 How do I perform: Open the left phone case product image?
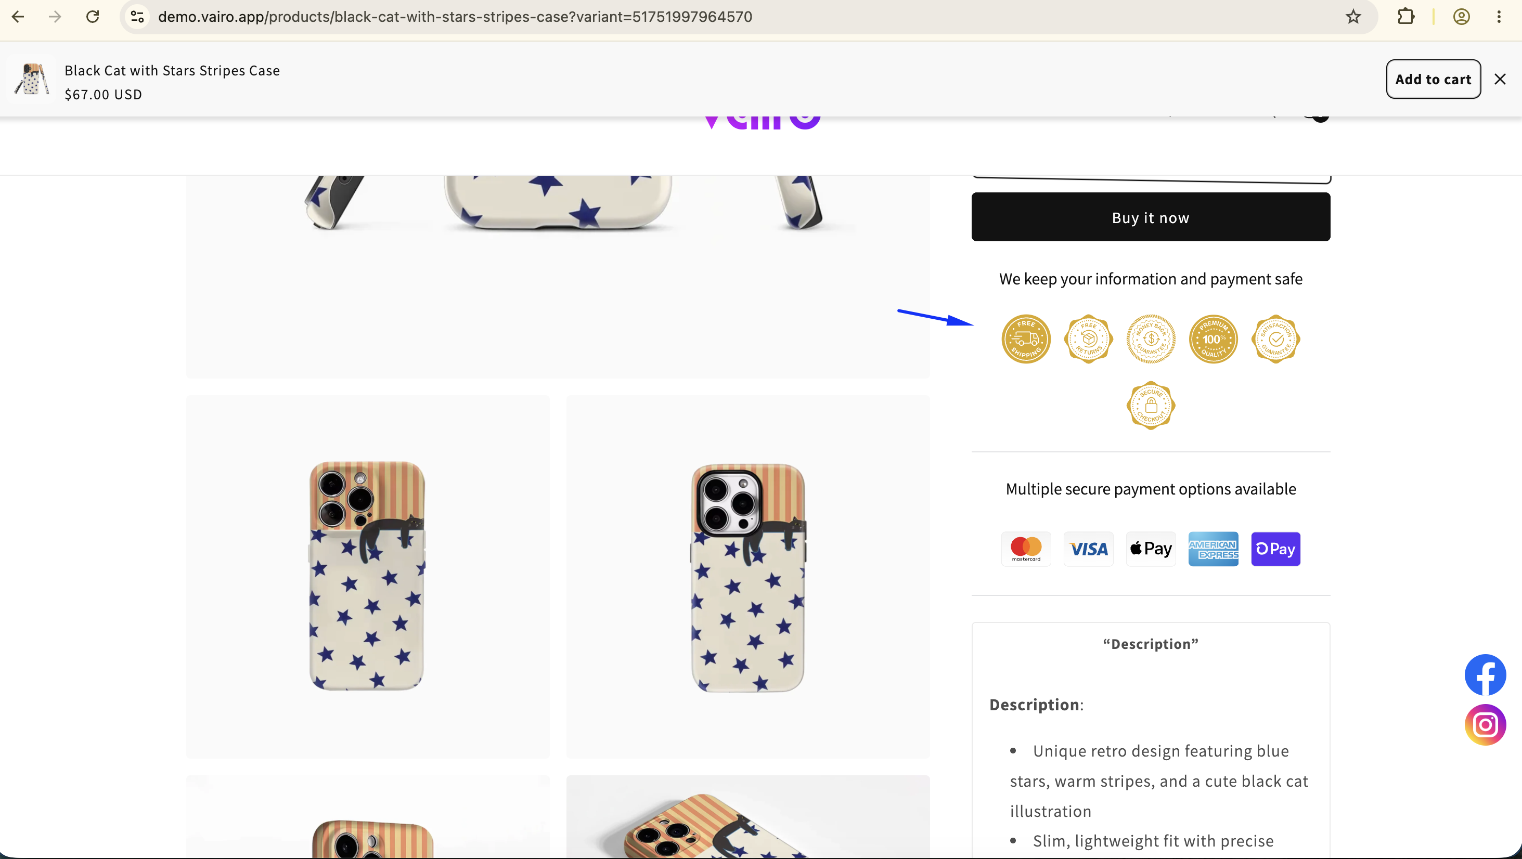click(x=368, y=577)
